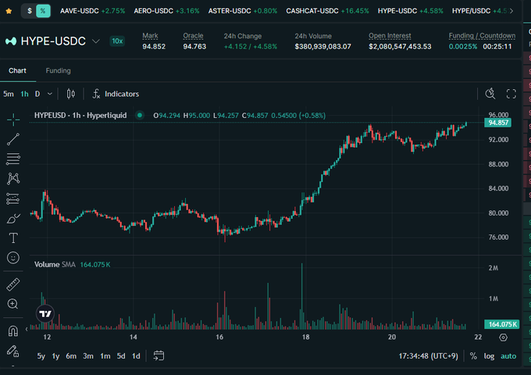Select the ruler measure tool

click(13, 284)
